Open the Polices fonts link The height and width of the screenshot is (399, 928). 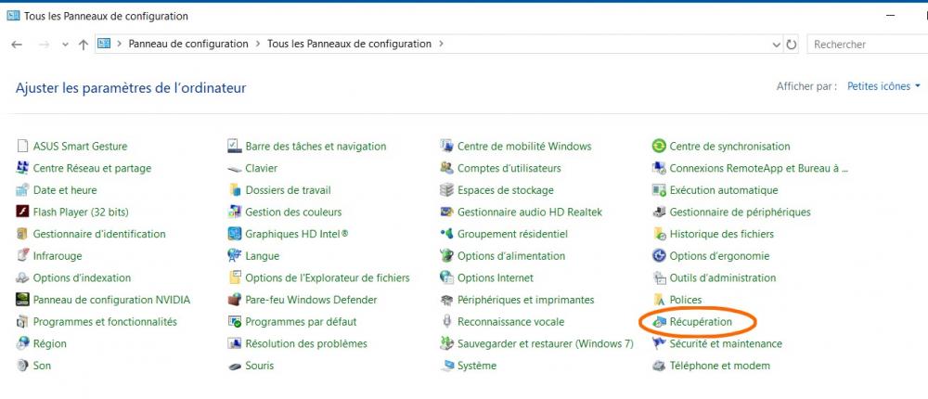point(686,300)
